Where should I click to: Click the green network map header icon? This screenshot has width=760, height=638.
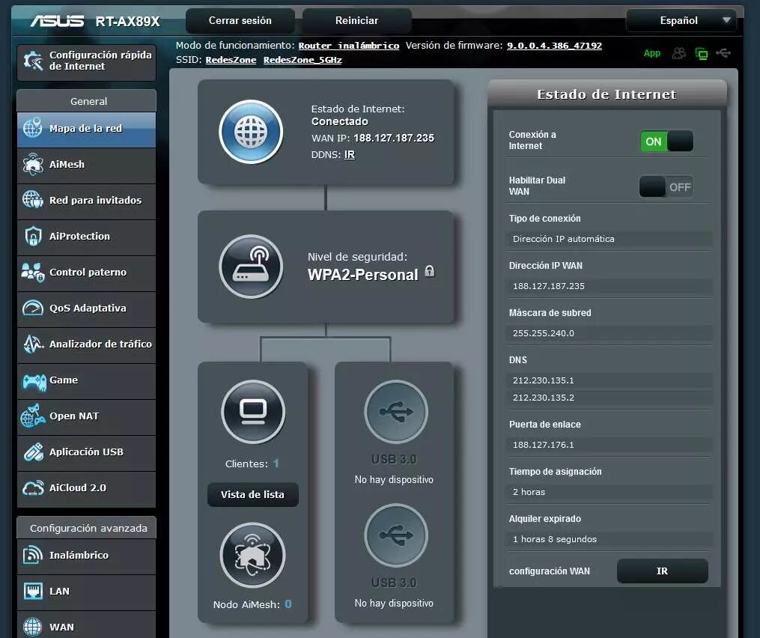tap(702, 53)
